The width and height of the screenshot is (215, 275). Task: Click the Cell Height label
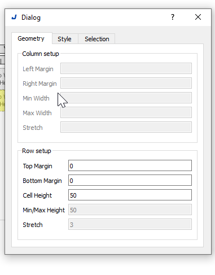(37, 195)
